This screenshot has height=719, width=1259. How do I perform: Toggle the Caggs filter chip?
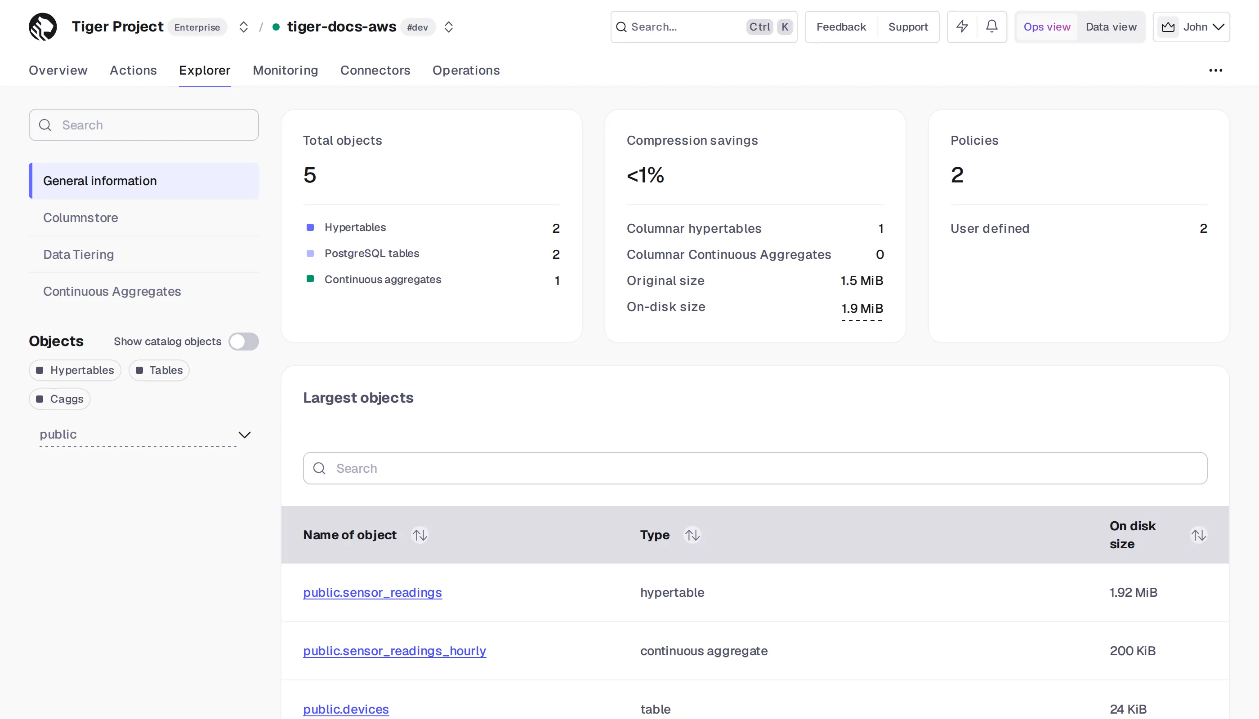click(60, 399)
